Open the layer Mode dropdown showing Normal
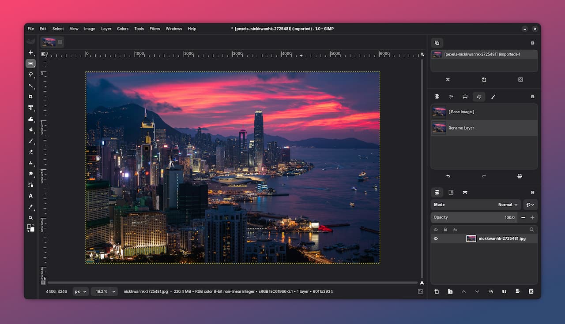565x324 pixels. coord(508,205)
